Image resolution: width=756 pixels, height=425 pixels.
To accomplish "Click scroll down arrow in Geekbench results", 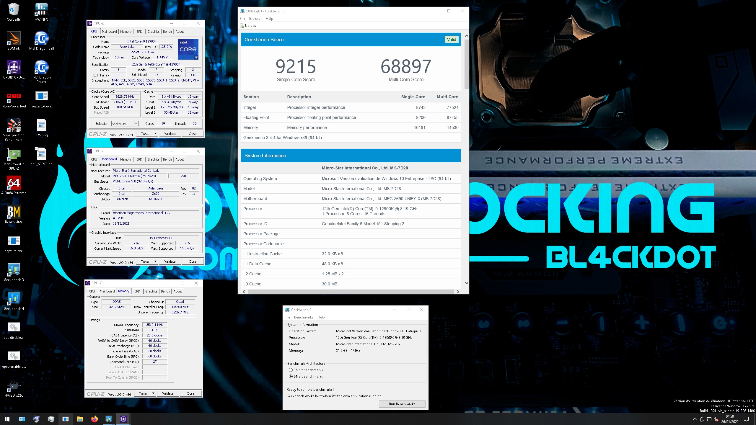I will click(x=467, y=283).
